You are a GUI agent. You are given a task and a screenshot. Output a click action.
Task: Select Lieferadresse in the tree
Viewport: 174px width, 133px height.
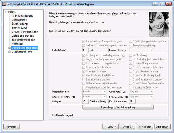point(19,20)
